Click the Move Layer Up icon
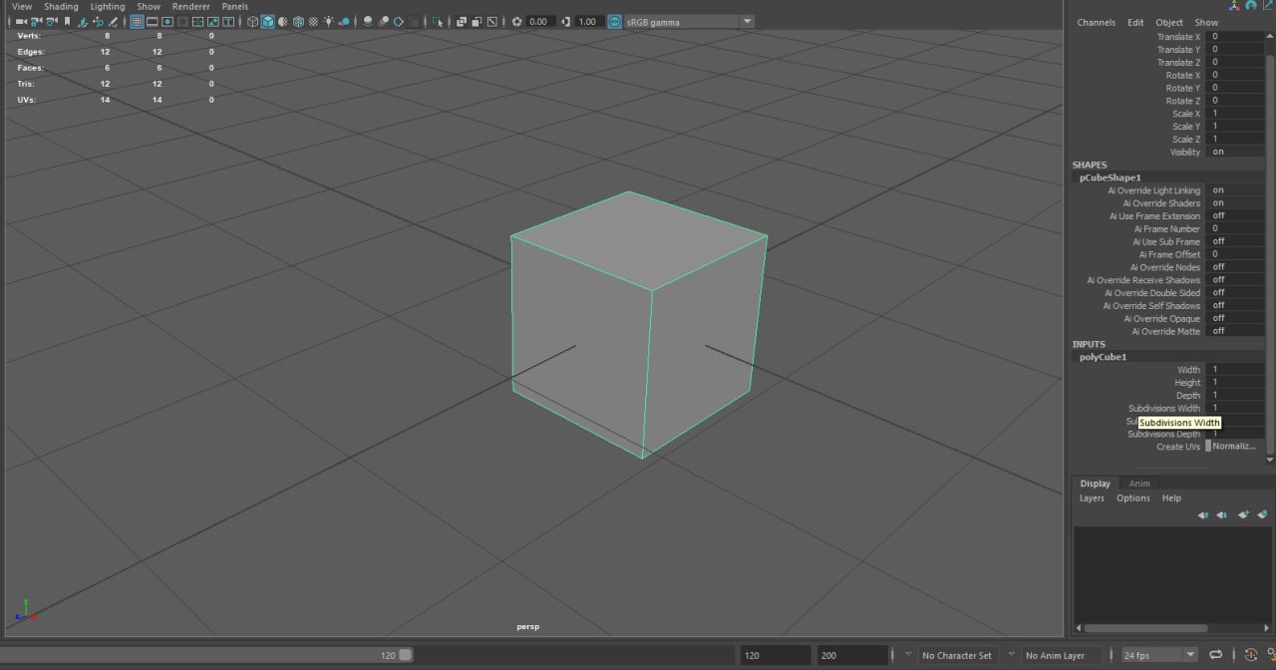Viewport: 1276px width, 670px height. [x=1203, y=514]
